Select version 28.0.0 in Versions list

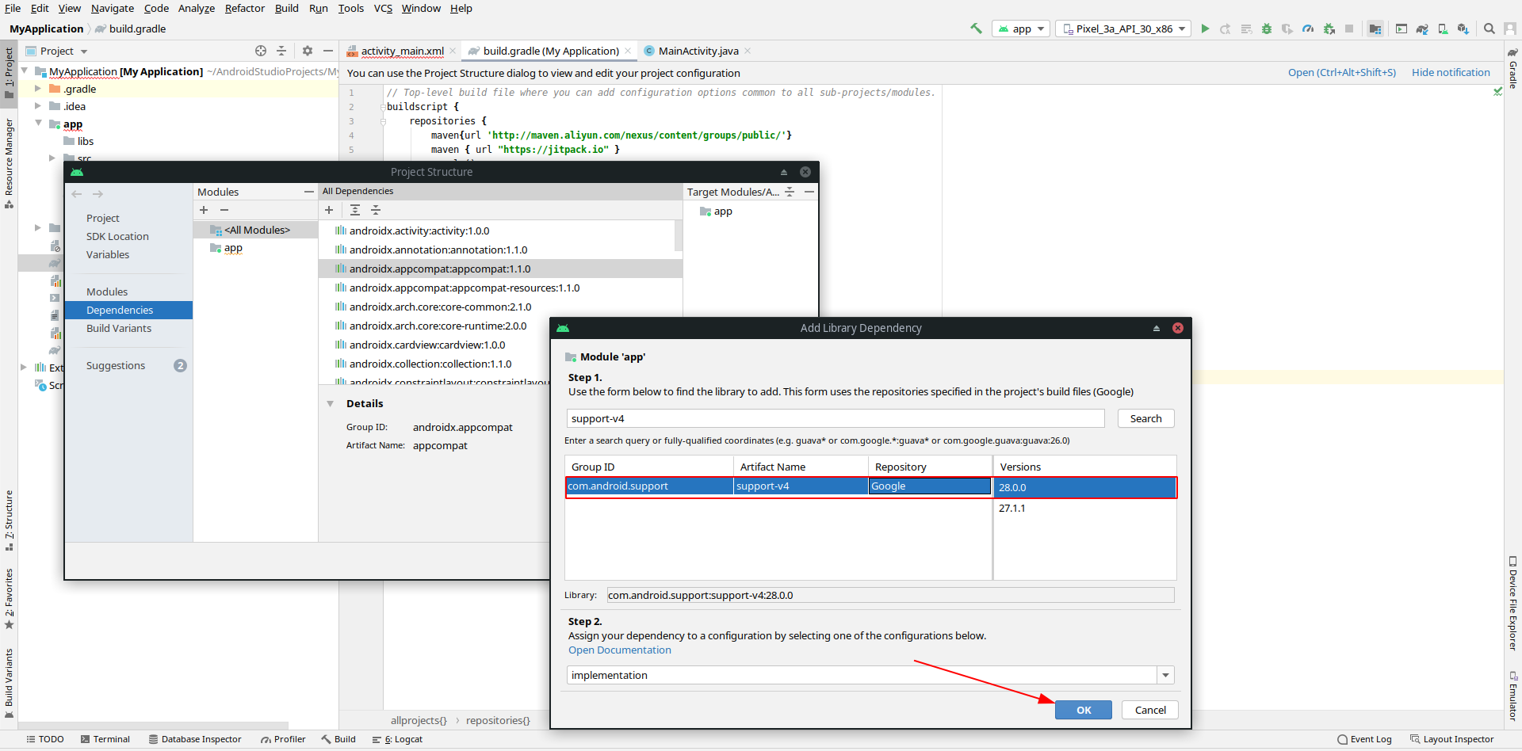(1084, 487)
